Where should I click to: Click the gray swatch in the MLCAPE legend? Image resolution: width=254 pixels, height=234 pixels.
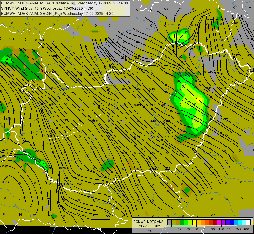click(170, 222)
